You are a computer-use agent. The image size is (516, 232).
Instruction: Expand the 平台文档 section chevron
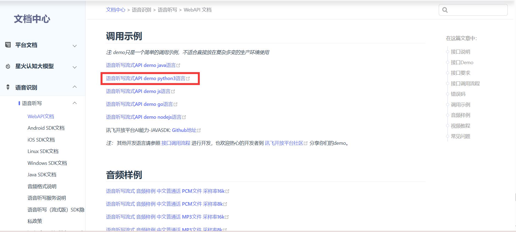75,46
